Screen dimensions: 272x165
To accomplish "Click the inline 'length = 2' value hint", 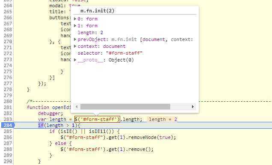I will pyautogui.click(x=163, y=119).
